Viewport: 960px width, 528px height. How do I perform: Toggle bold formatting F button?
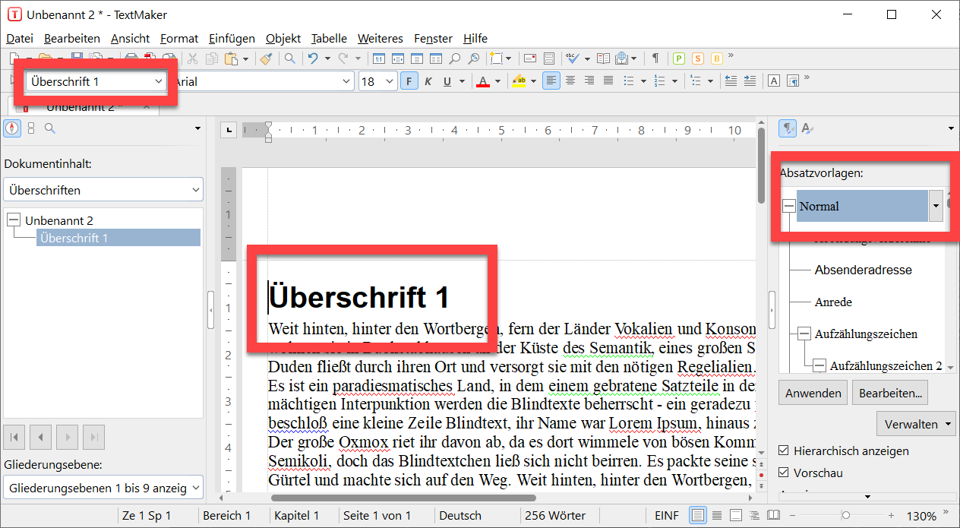409,81
